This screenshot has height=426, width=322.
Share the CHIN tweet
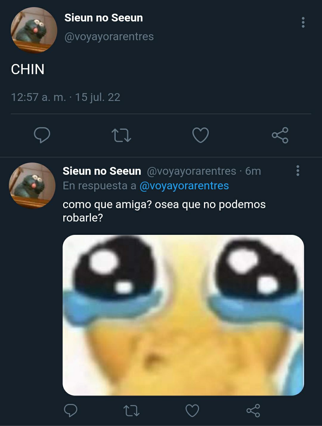[280, 135]
